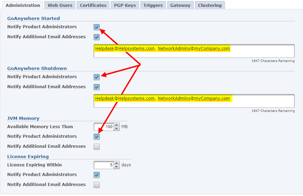Select the Administration tab
303x196 pixels.
[23, 5]
